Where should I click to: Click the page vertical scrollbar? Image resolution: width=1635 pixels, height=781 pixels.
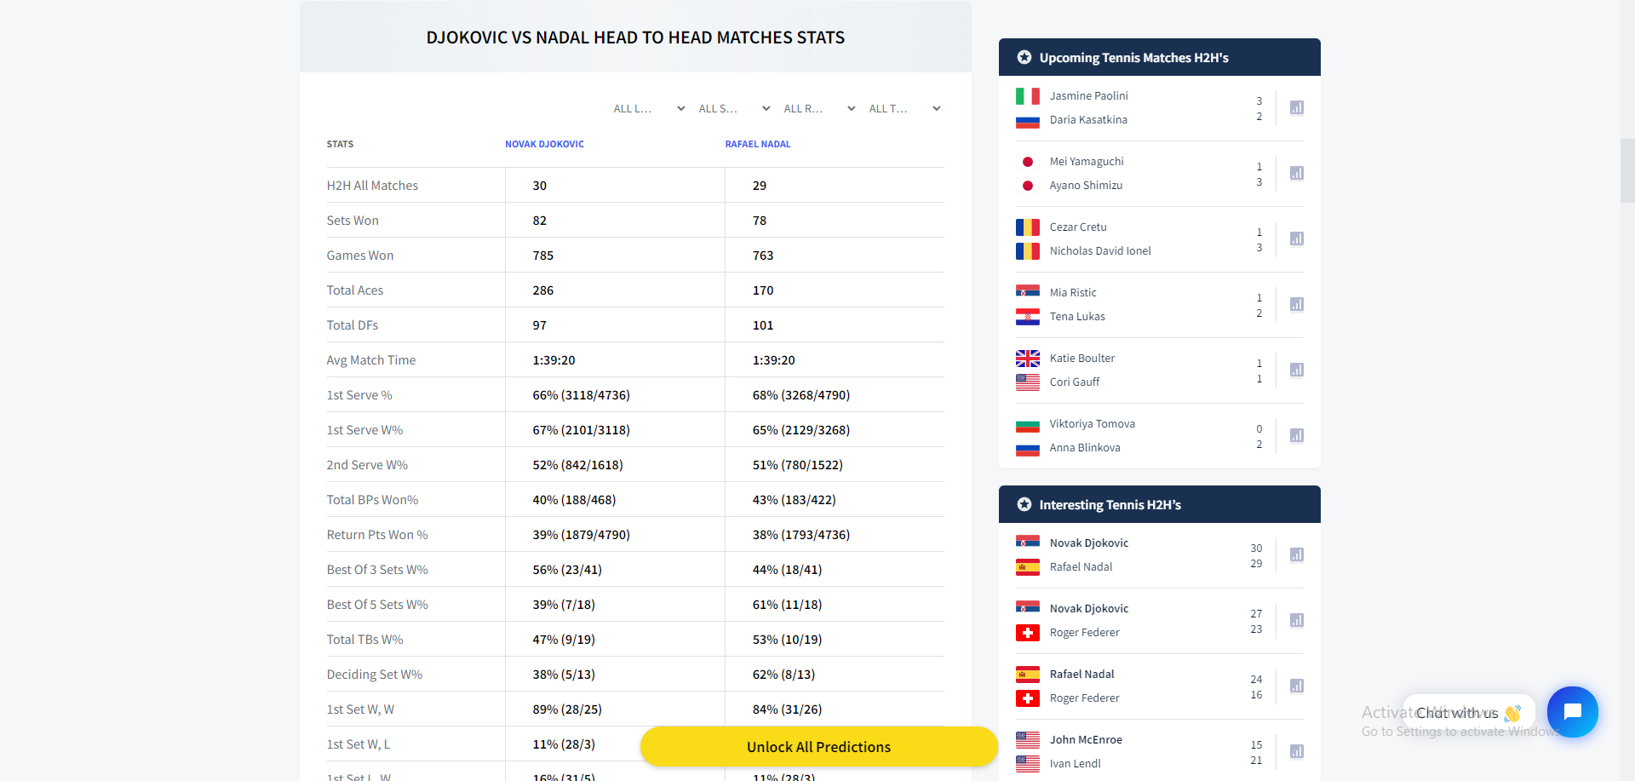[x=1627, y=170]
